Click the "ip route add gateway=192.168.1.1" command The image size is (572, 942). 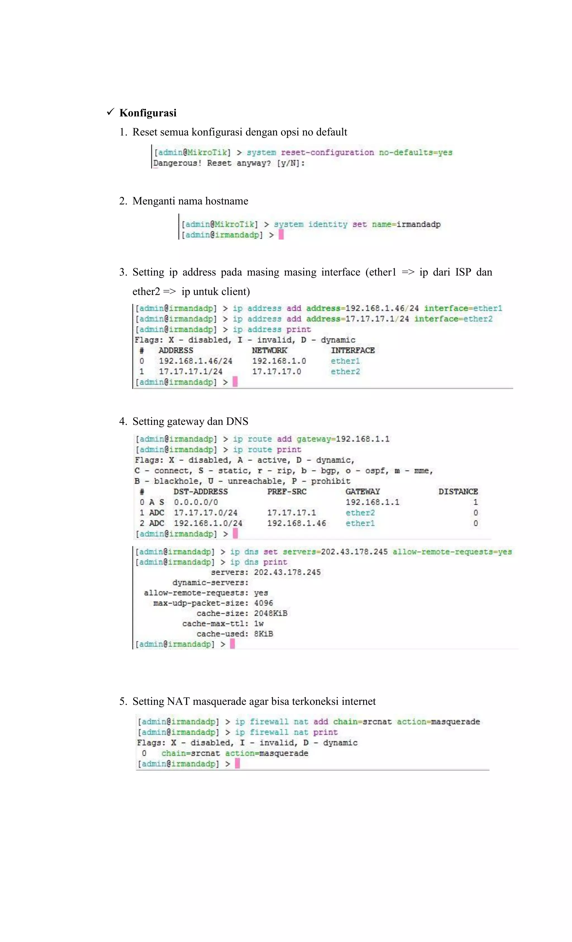[x=262, y=439]
